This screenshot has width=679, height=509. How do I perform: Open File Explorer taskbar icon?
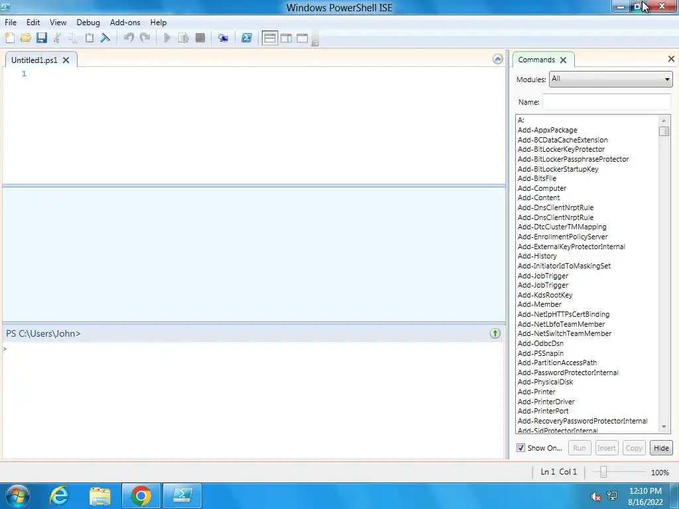coord(100,496)
